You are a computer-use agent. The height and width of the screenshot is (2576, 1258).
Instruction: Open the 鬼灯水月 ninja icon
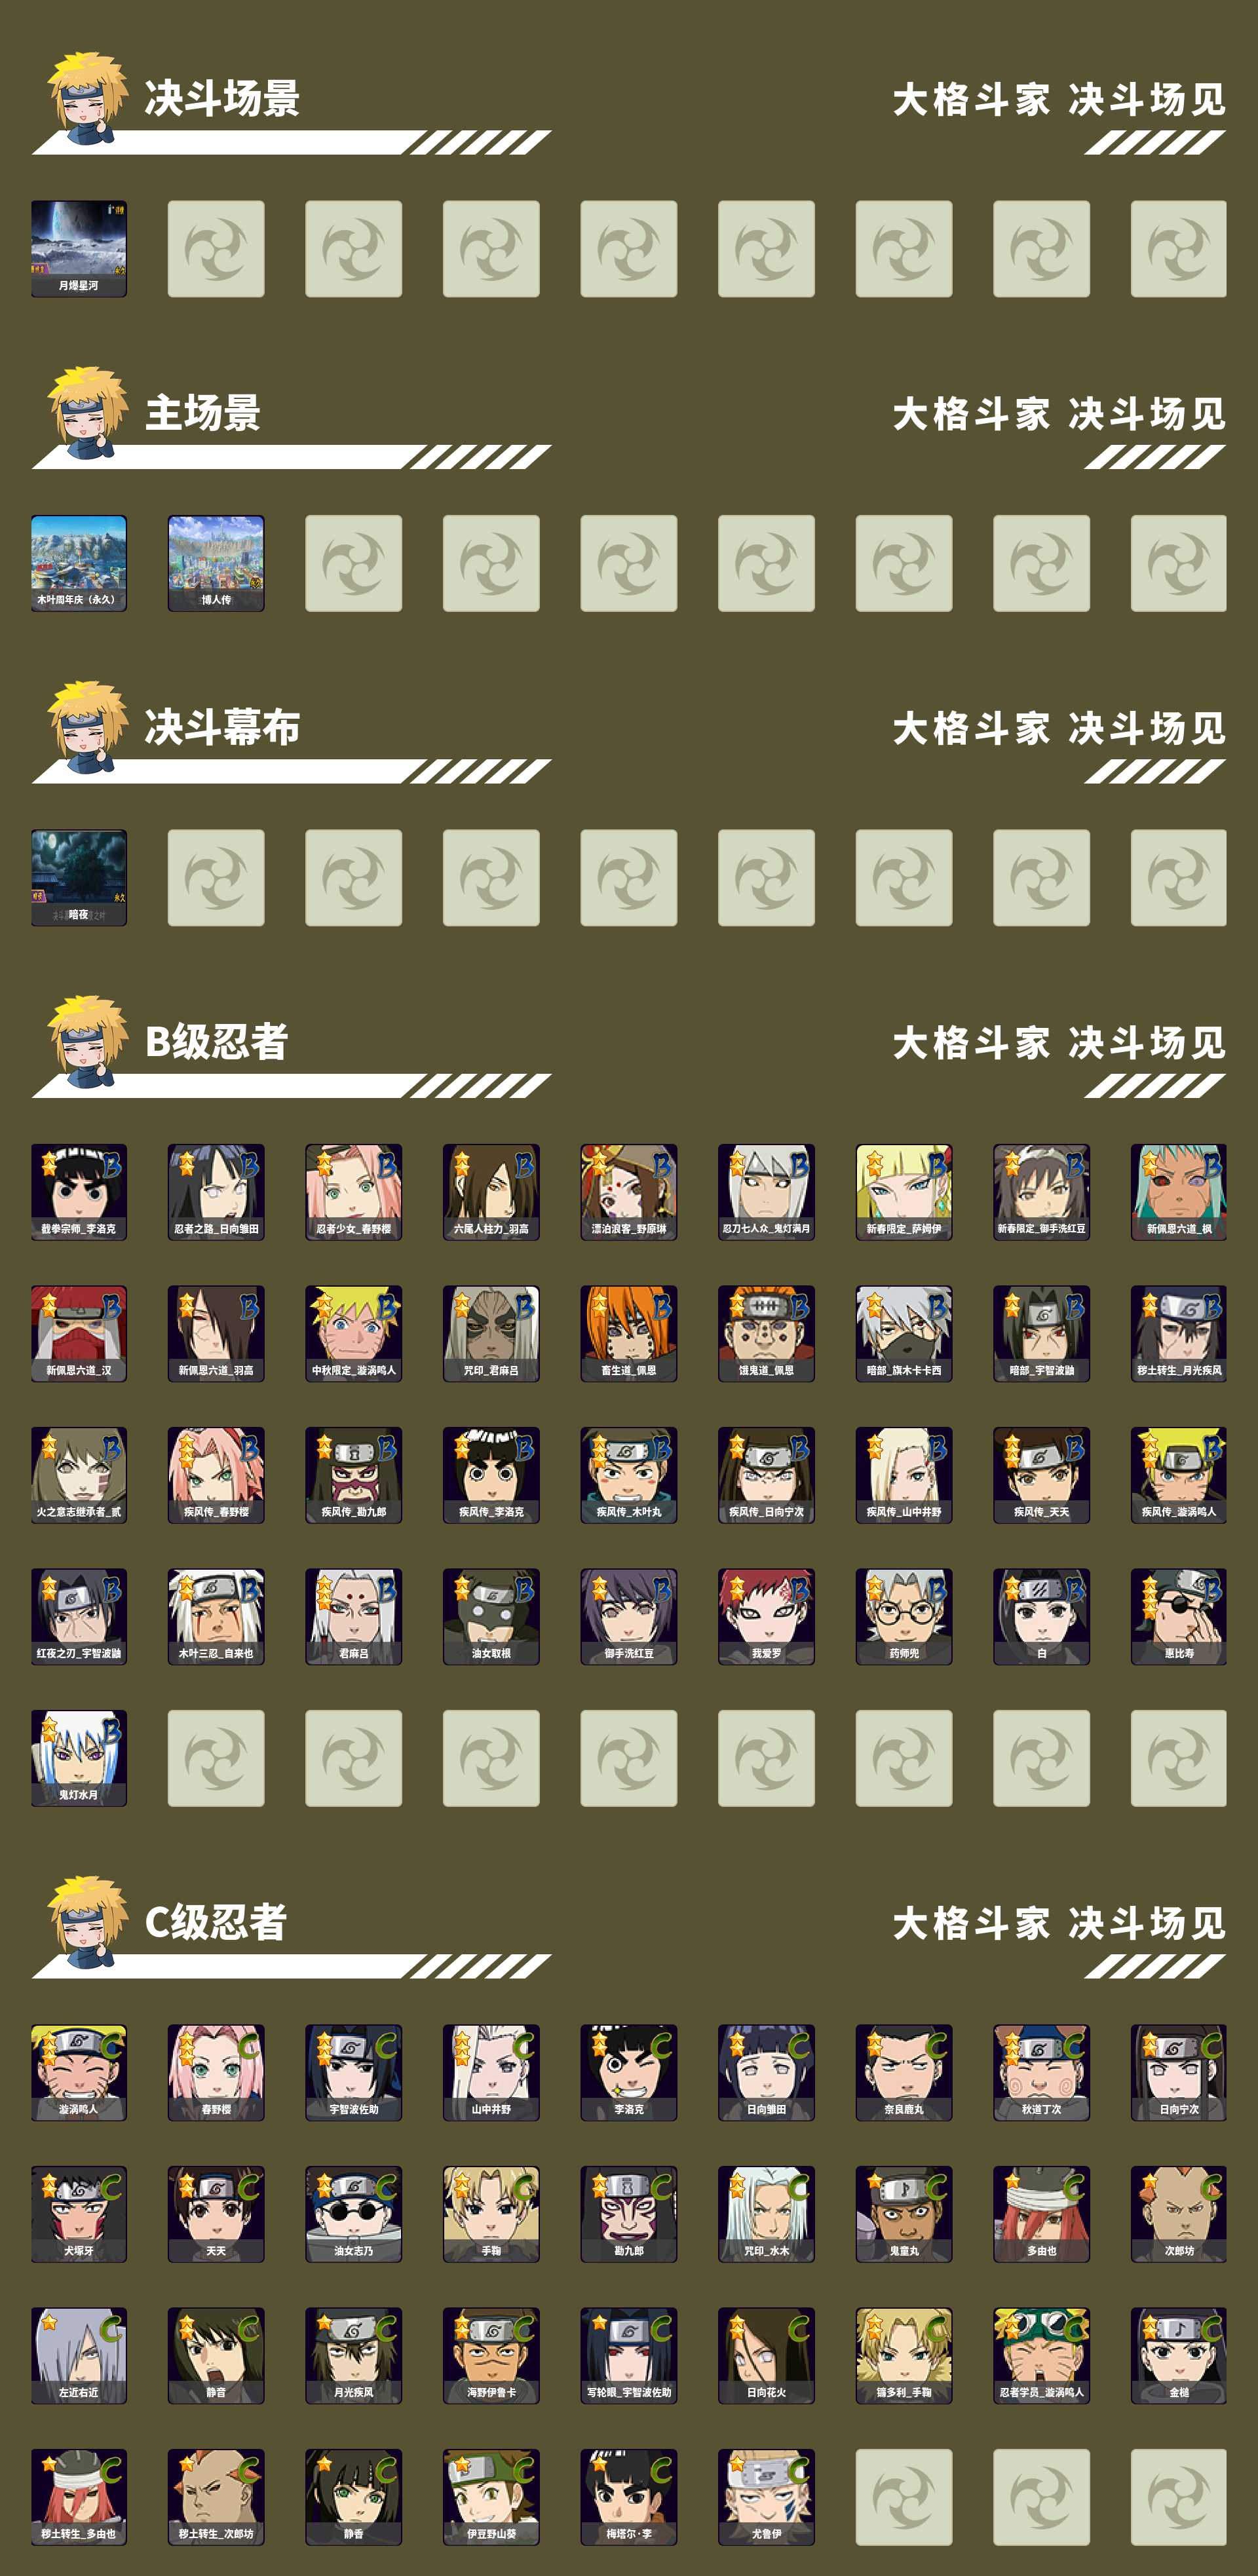pyautogui.click(x=79, y=1757)
